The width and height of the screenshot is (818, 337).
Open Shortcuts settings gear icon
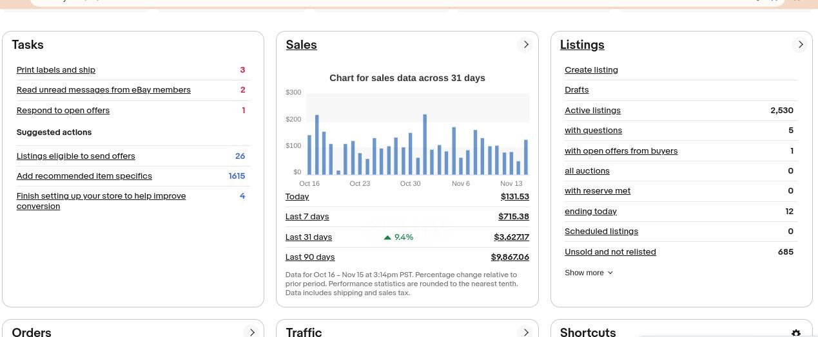point(796,332)
